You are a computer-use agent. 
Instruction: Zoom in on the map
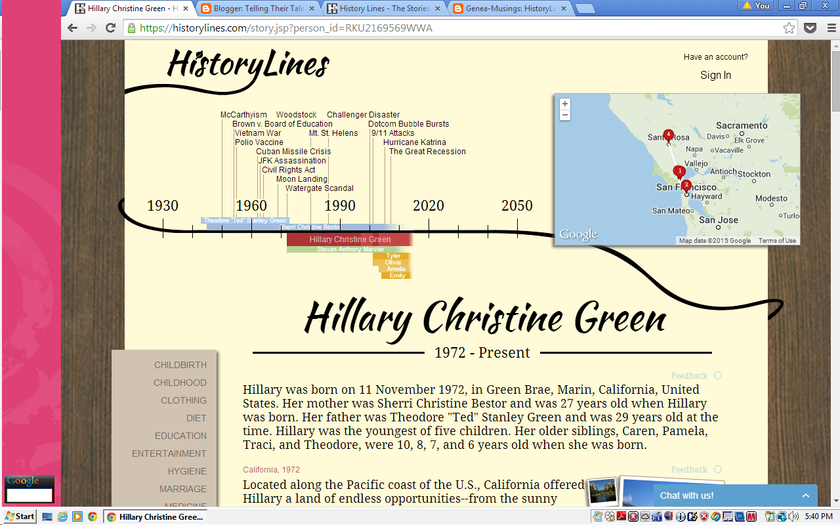click(565, 104)
